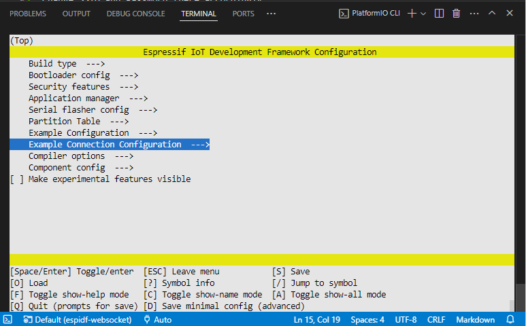Viewport: 526px width, 326px height.
Task: Expand Example Configuration submenu
Action: [x=93, y=133]
